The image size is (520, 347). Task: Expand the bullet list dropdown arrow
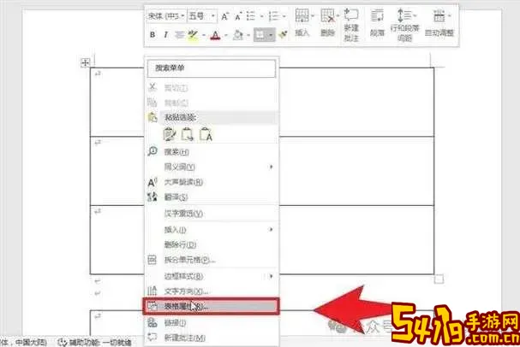(x=261, y=16)
